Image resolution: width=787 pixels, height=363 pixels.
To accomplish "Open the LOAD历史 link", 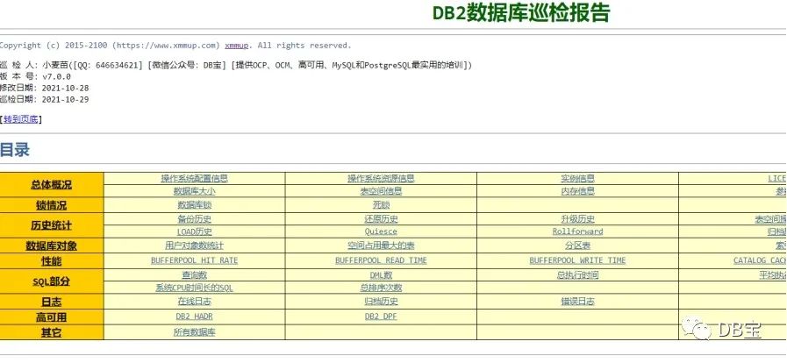I will (194, 231).
